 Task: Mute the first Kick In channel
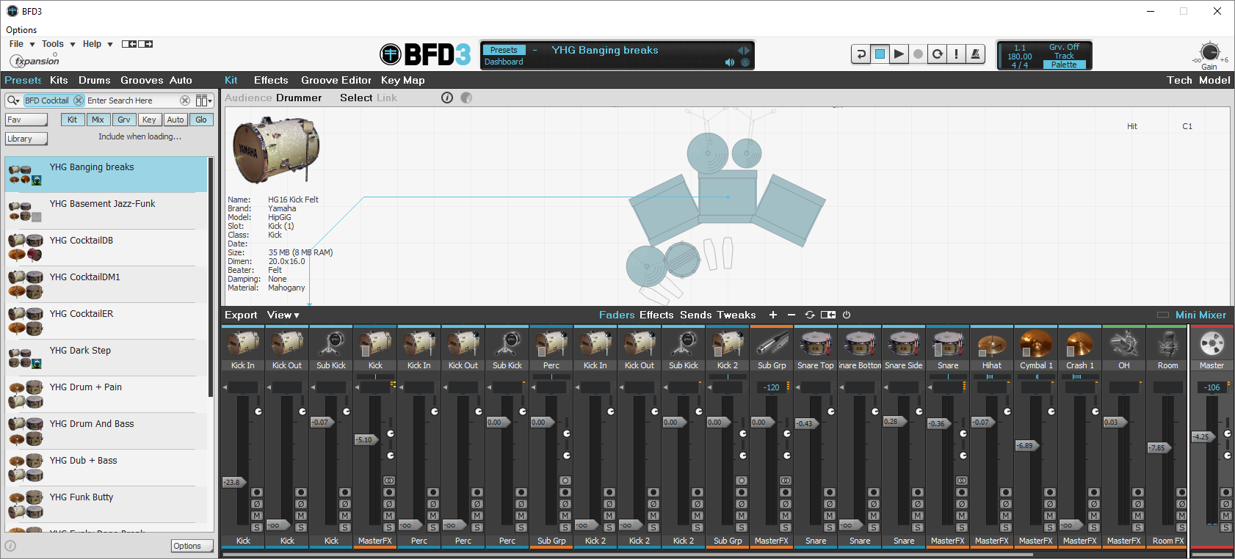pos(257,516)
